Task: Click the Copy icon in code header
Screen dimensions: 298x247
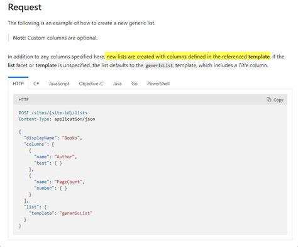Action: (x=269, y=99)
